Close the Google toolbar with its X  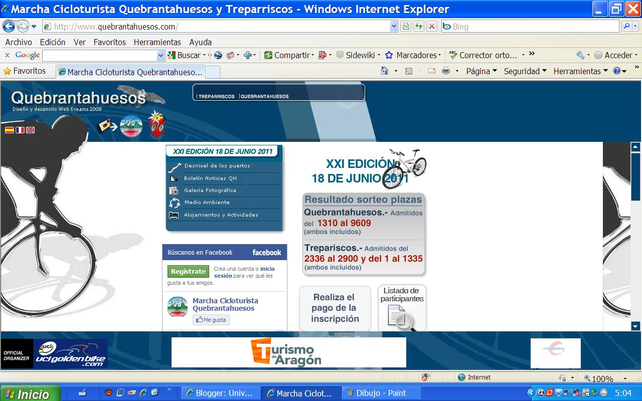7,55
